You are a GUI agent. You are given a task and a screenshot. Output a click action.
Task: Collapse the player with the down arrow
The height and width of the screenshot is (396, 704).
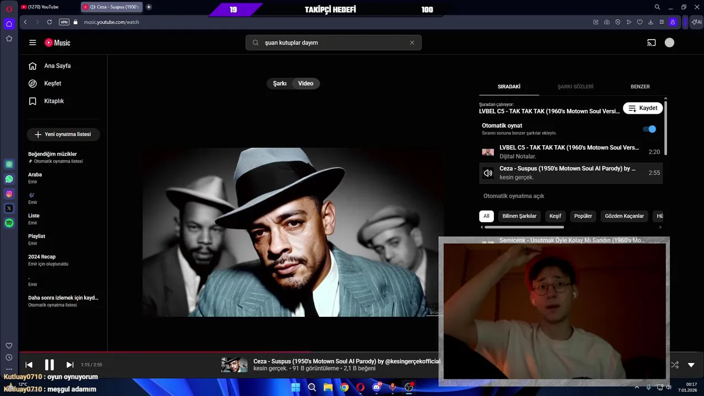pos(691,365)
